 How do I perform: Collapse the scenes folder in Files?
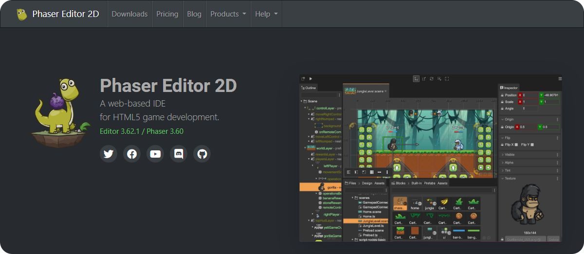click(x=352, y=198)
